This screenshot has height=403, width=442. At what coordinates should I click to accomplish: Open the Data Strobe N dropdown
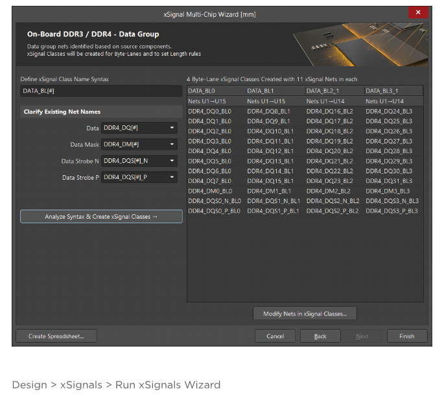[x=172, y=160]
